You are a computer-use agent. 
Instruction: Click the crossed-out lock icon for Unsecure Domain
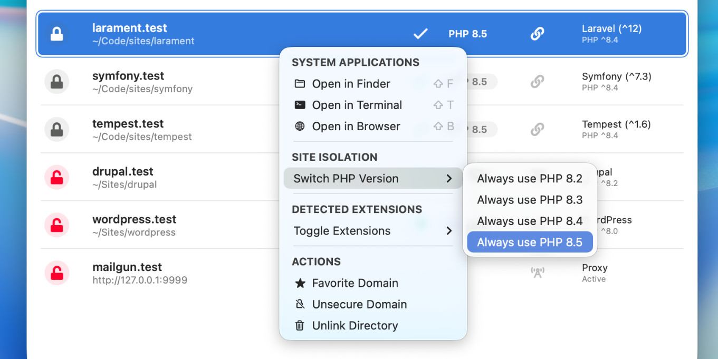tap(300, 304)
